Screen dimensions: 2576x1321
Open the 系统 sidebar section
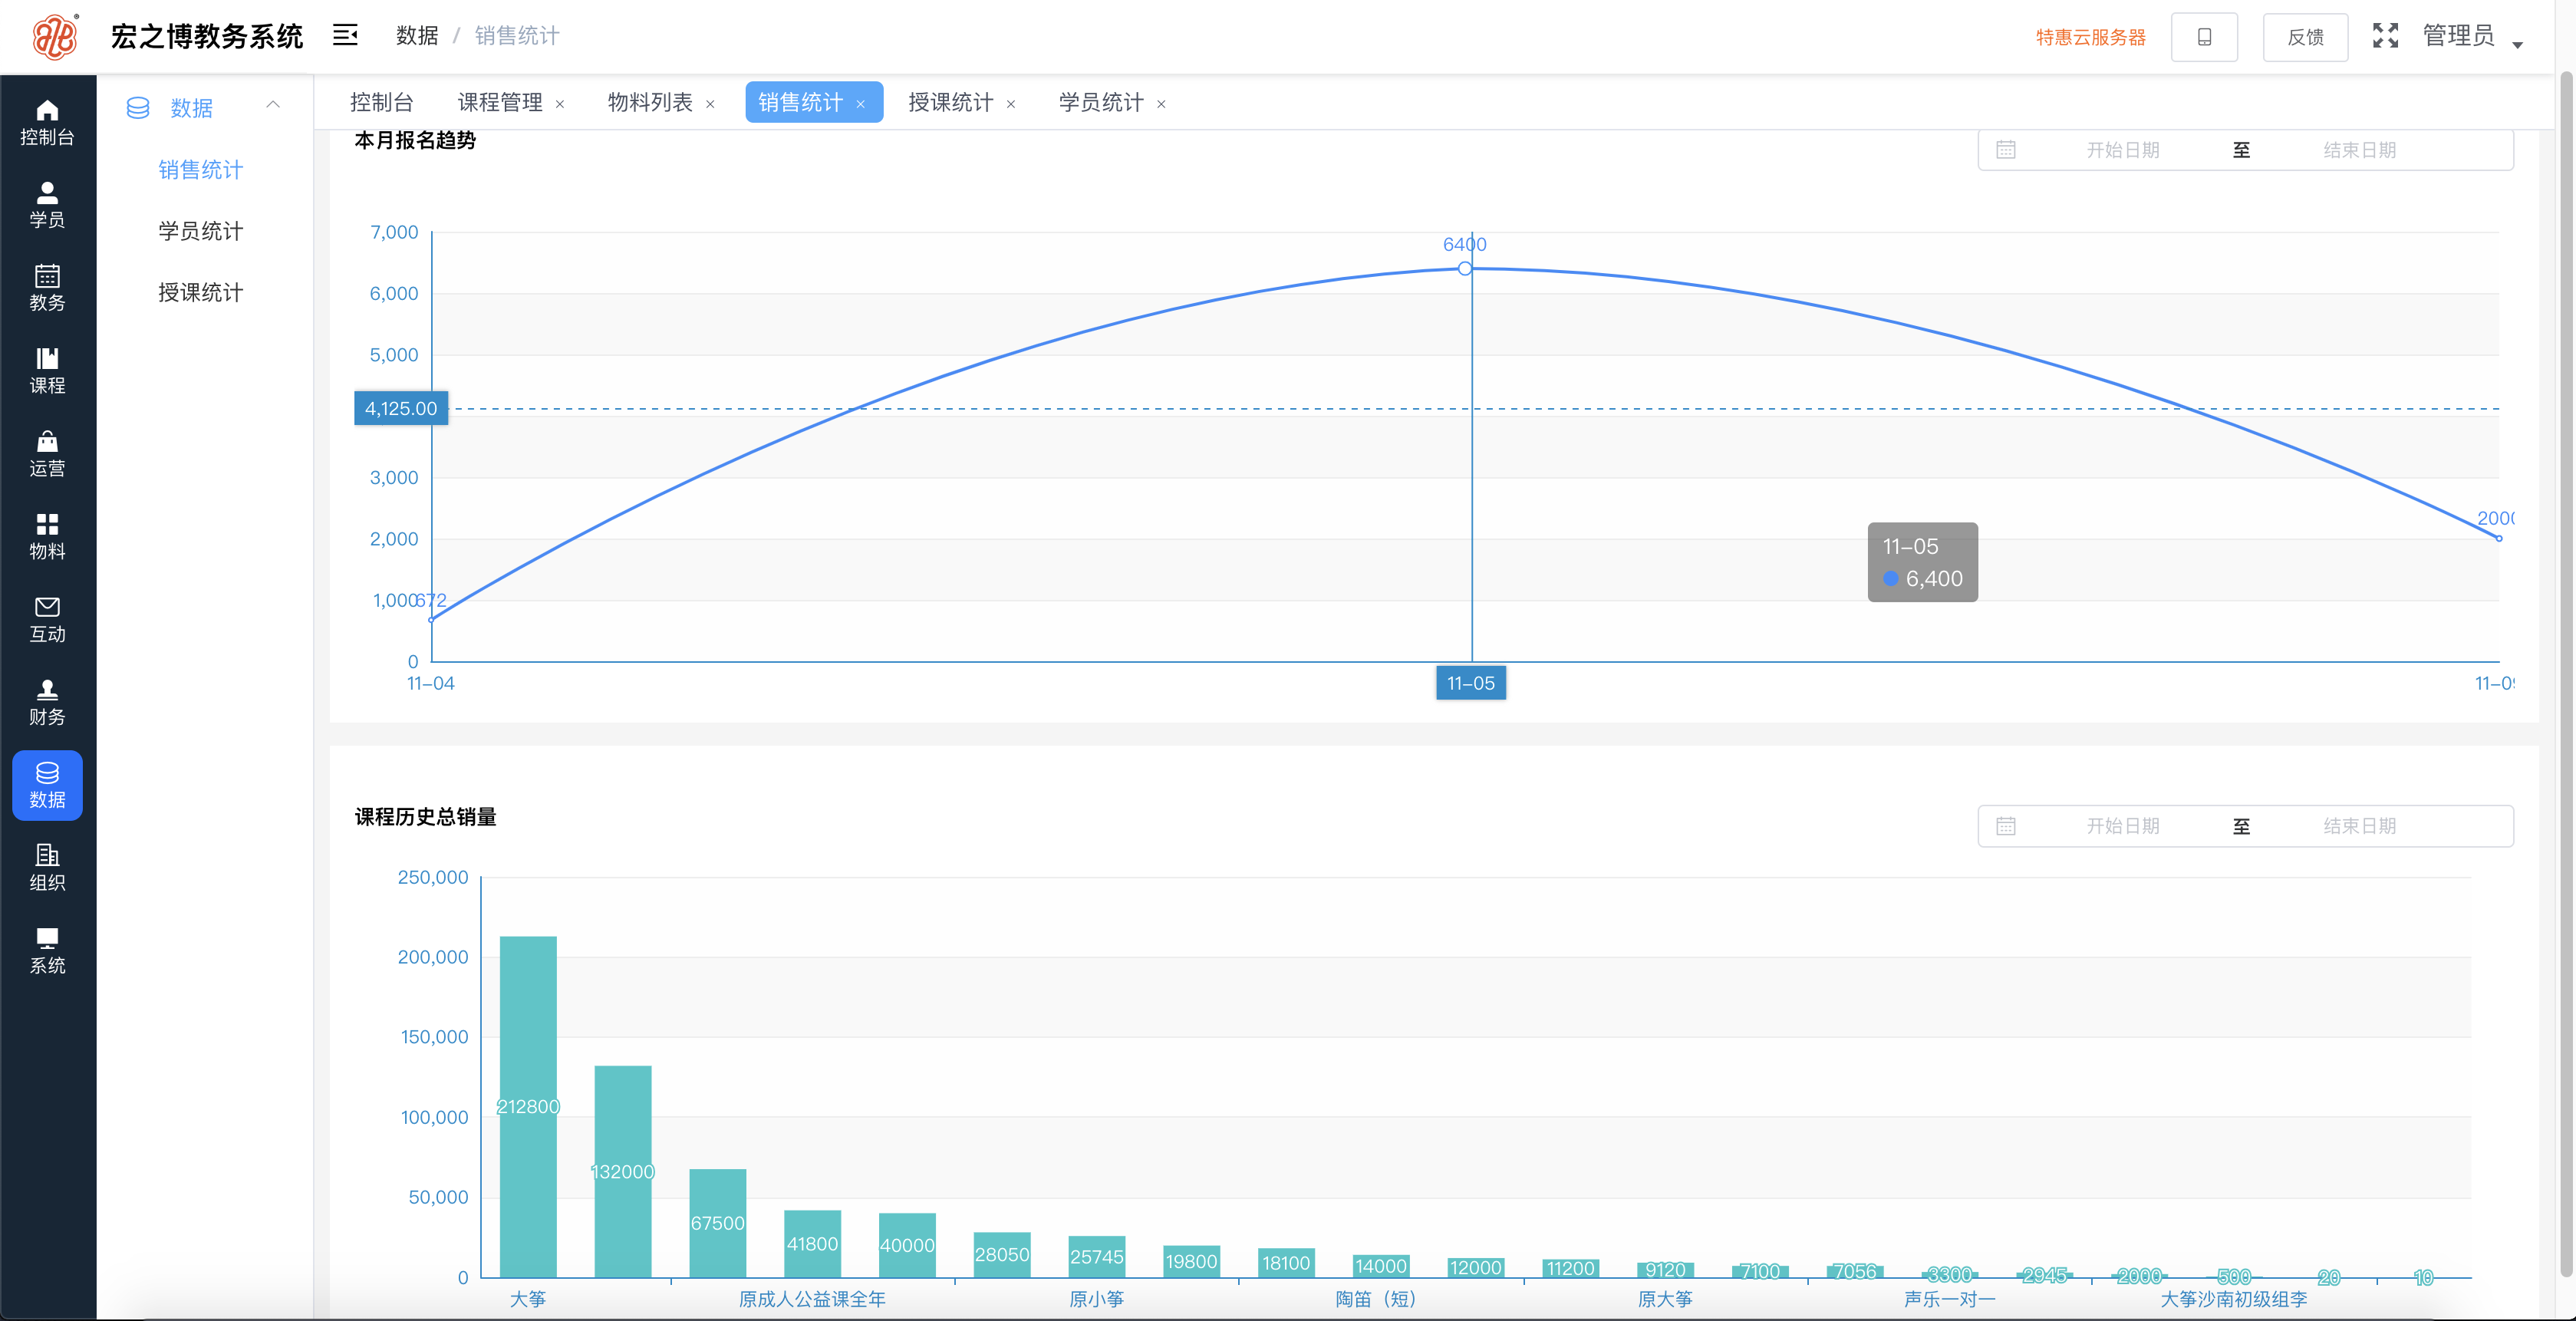[x=47, y=951]
